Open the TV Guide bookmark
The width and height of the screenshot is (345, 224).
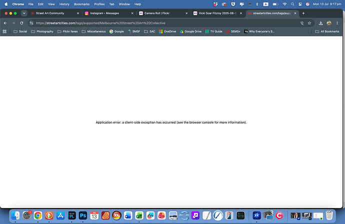click(x=213, y=31)
